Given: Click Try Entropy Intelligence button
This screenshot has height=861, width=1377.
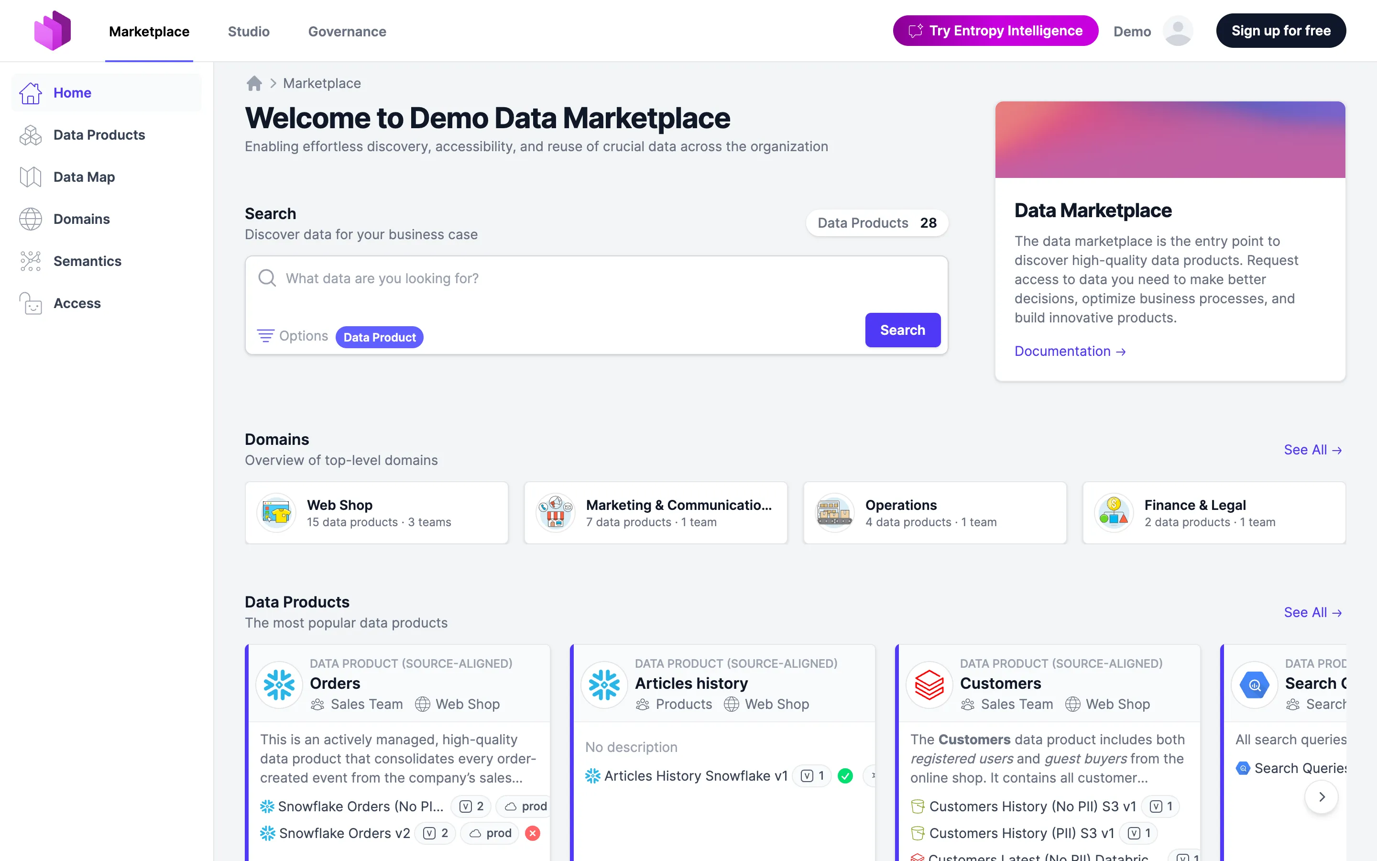Looking at the screenshot, I should 996,31.
